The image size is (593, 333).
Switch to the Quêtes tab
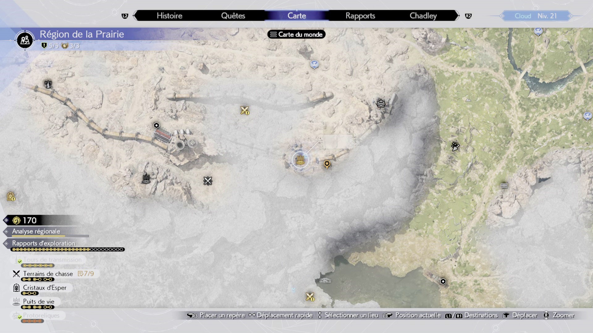click(233, 16)
